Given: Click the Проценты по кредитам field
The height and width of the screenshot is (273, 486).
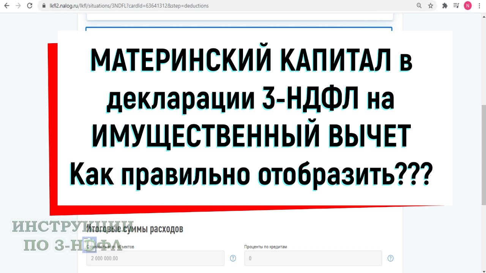Looking at the screenshot, I should [x=313, y=258].
